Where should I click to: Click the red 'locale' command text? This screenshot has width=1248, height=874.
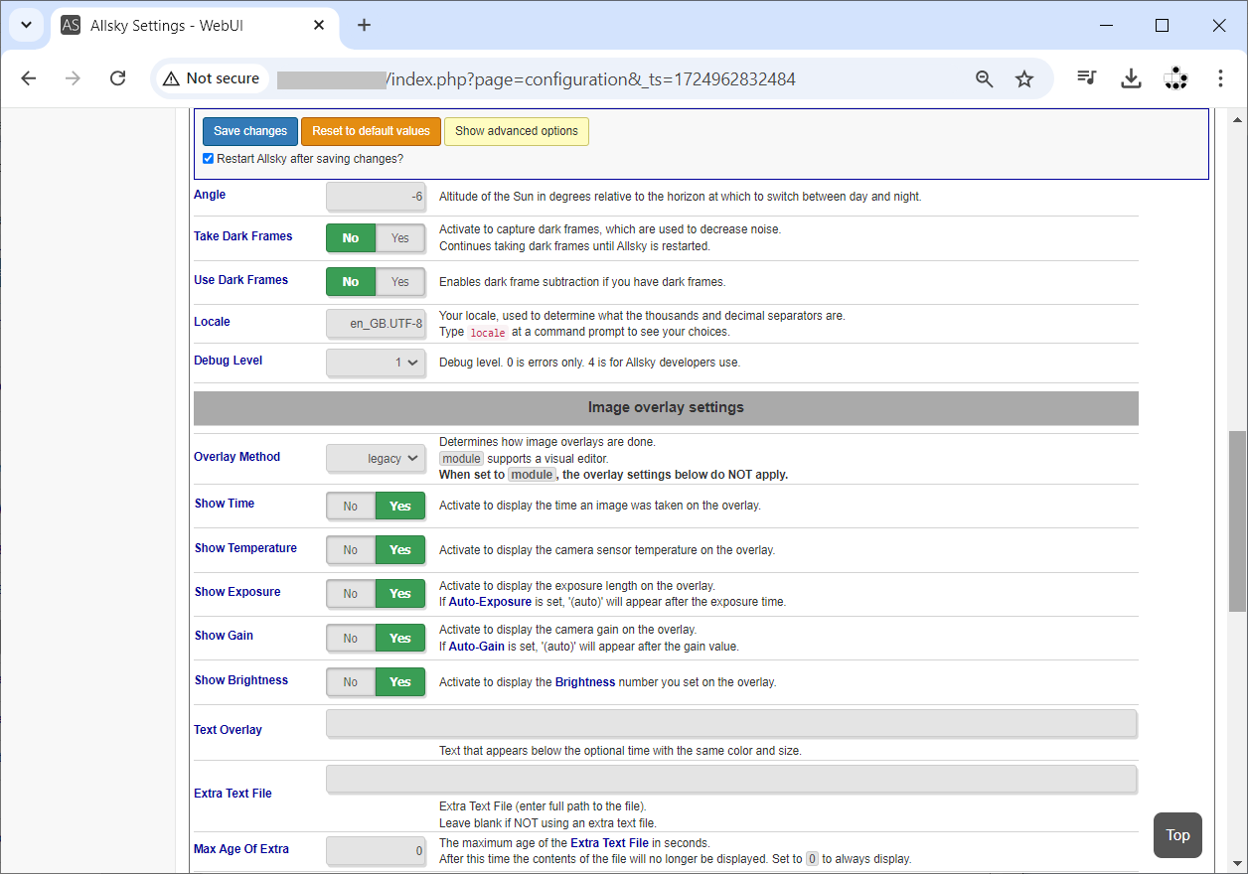click(487, 333)
